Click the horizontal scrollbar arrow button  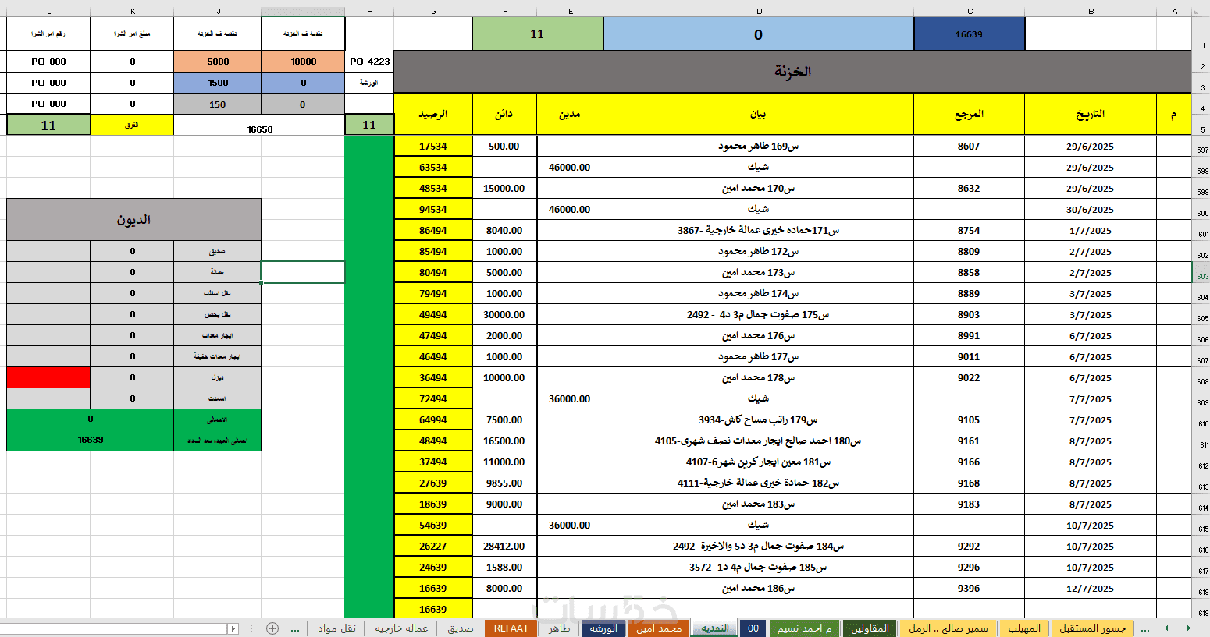(233, 628)
